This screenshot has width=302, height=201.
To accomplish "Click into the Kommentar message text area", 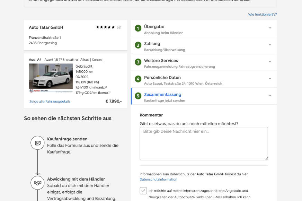I will [204, 143].
